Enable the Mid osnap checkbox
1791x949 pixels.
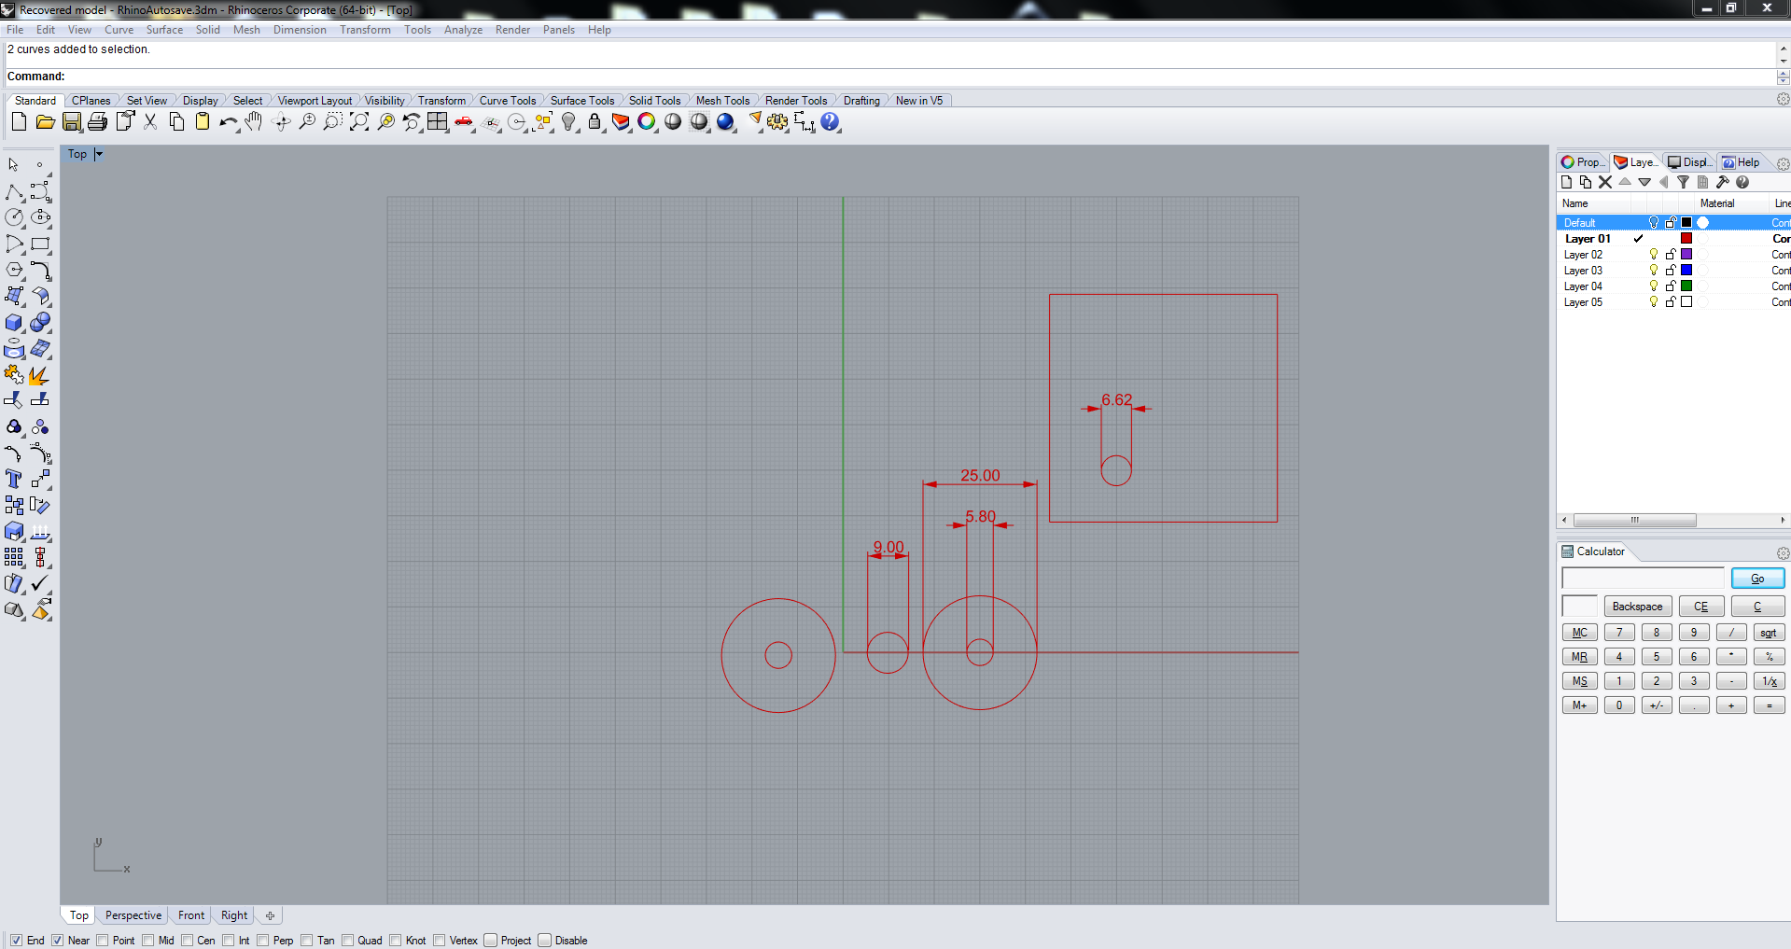click(148, 940)
